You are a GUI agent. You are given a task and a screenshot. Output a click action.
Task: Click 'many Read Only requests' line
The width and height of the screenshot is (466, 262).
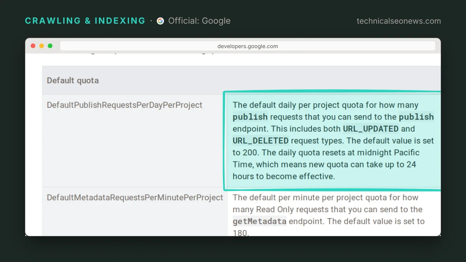[327, 209]
